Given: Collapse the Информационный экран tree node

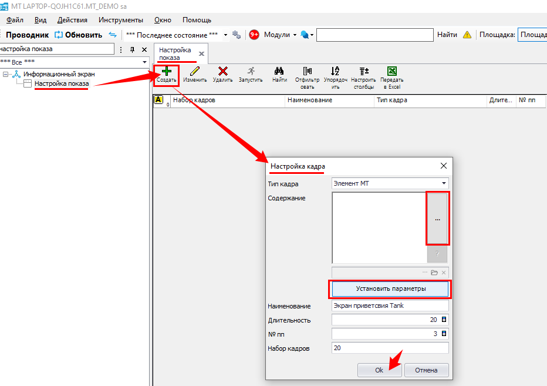Looking at the screenshot, I should 5,74.
